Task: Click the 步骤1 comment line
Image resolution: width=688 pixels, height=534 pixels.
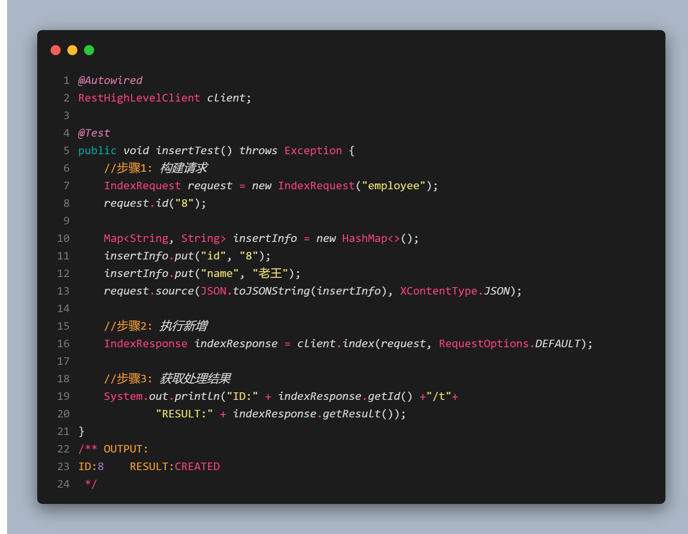Action: (156, 168)
